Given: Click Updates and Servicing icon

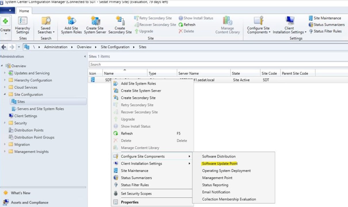Looking at the screenshot, I should tap(11, 73).
